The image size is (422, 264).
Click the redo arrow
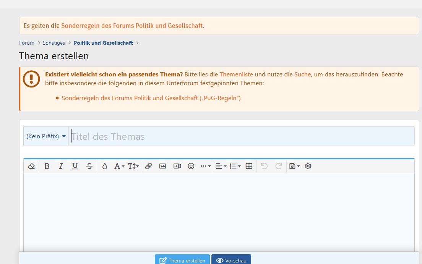point(279,166)
